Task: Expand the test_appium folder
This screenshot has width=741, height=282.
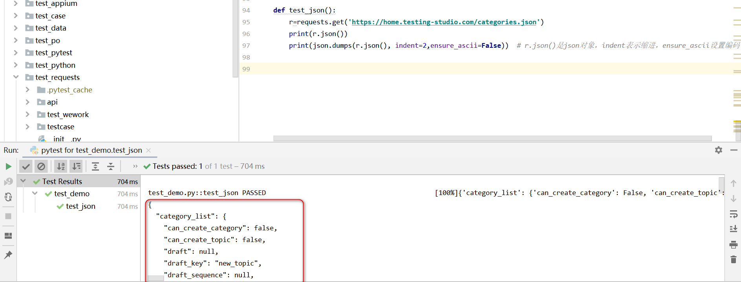Action: tap(16, 3)
